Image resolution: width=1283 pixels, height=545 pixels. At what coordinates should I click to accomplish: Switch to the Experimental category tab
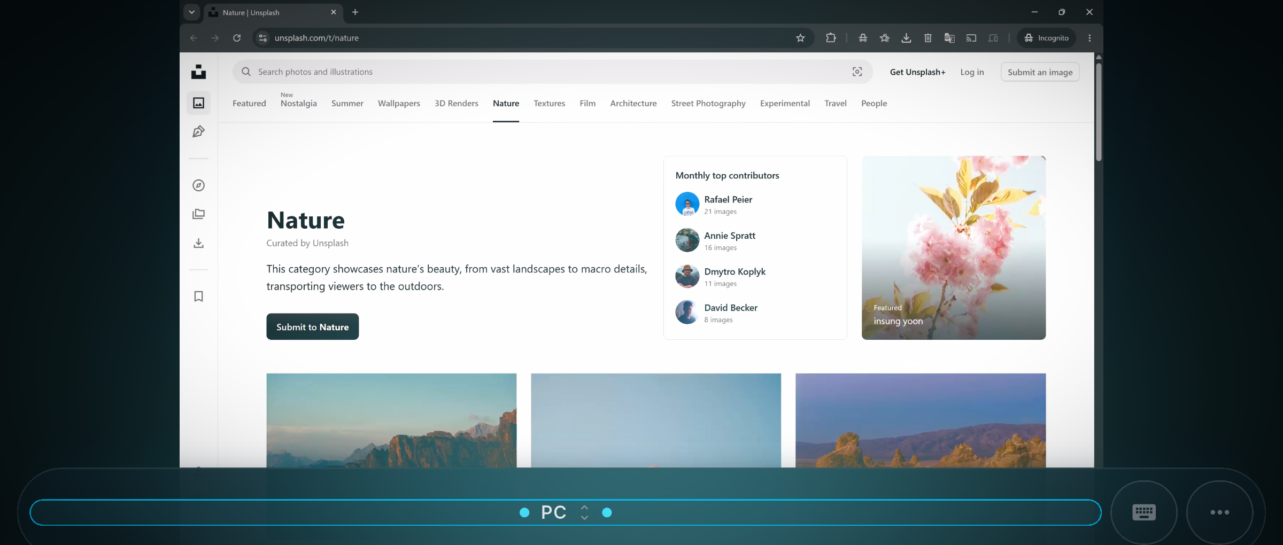tap(785, 103)
